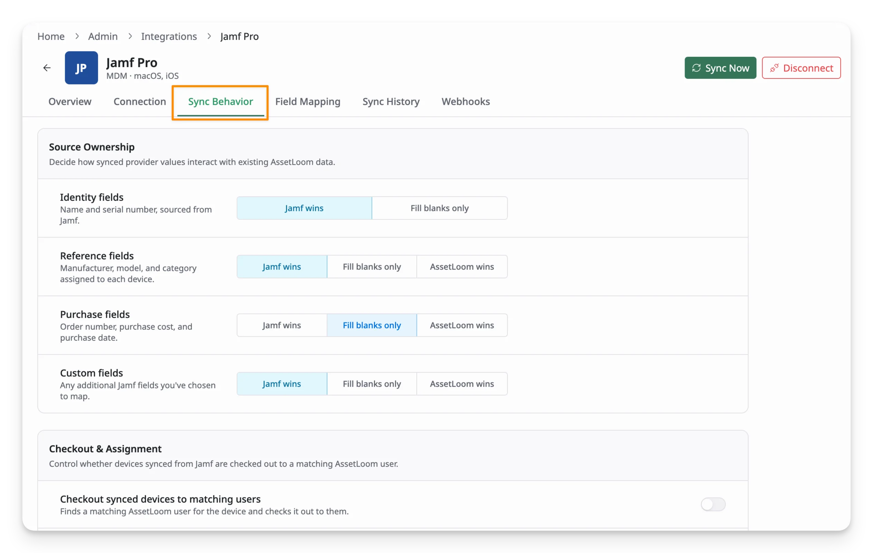Select the Sync Behavior tab

(x=220, y=101)
